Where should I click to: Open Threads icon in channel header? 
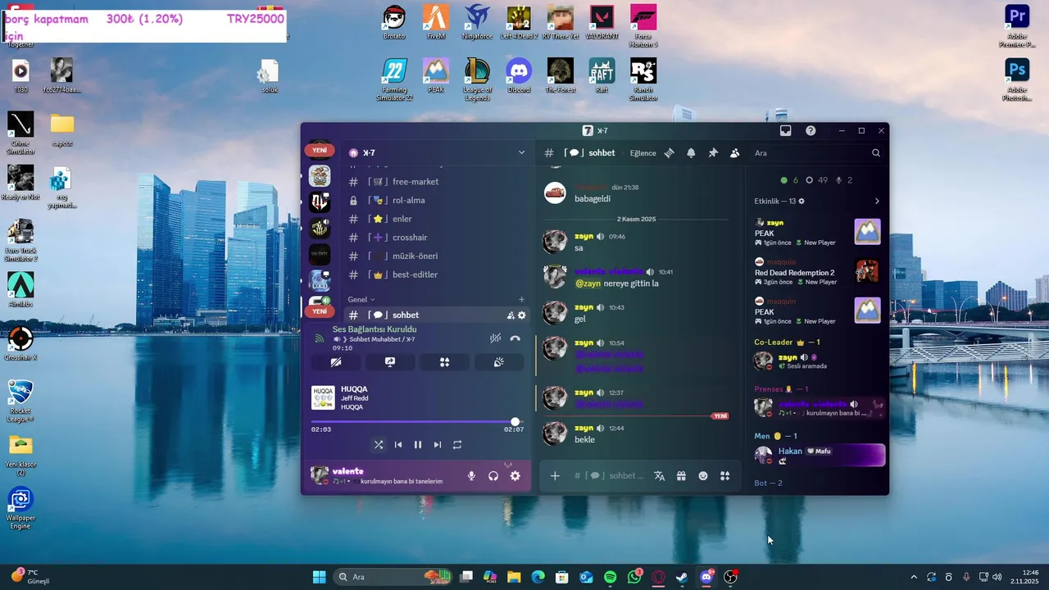click(669, 153)
